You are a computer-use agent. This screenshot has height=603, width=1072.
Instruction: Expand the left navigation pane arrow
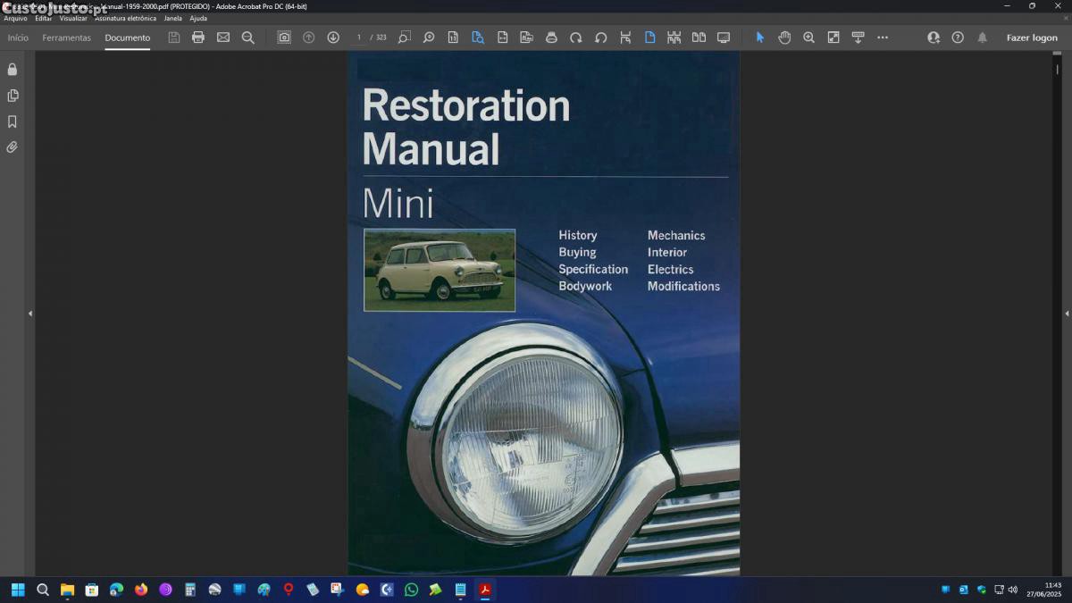tap(30, 314)
